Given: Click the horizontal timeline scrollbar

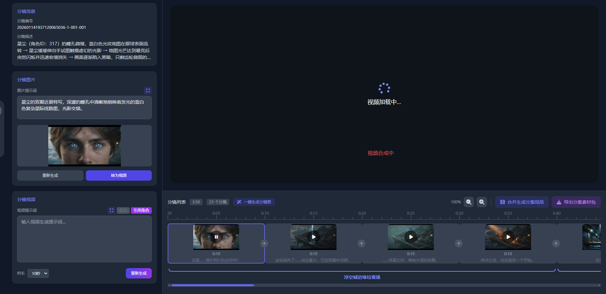Looking at the screenshot, I should tap(213, 285).
